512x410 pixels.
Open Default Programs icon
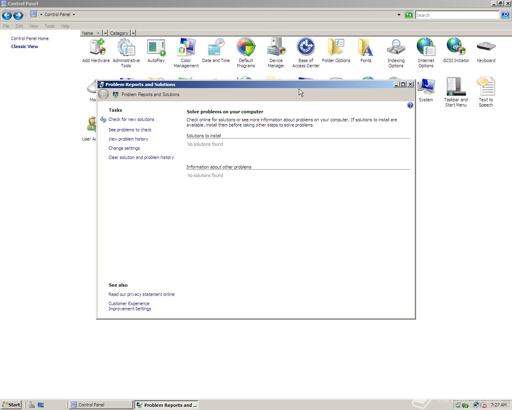pos(246,53)
